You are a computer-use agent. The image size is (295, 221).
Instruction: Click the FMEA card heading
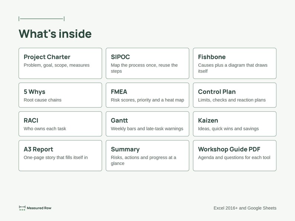pos(119,92)
